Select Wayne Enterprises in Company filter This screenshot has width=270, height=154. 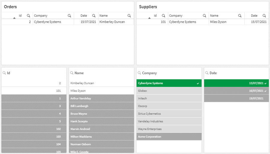click(x=169, y=129)
